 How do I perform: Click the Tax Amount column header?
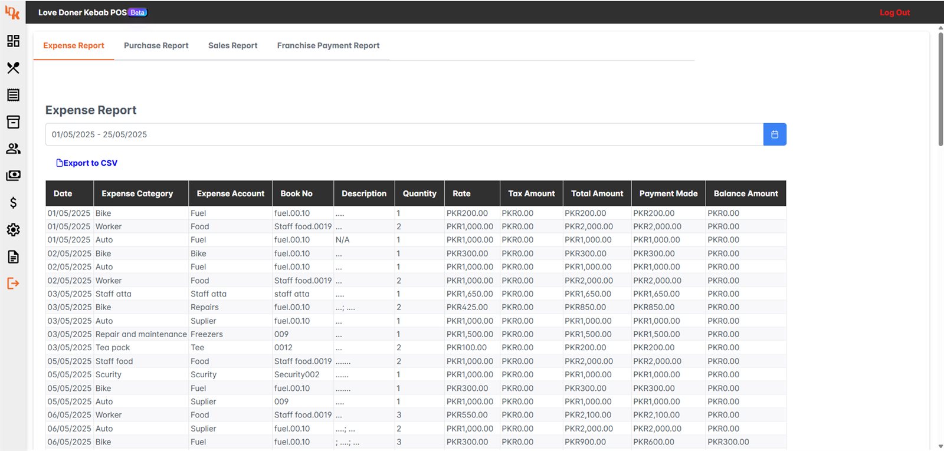tap(532, 193)
